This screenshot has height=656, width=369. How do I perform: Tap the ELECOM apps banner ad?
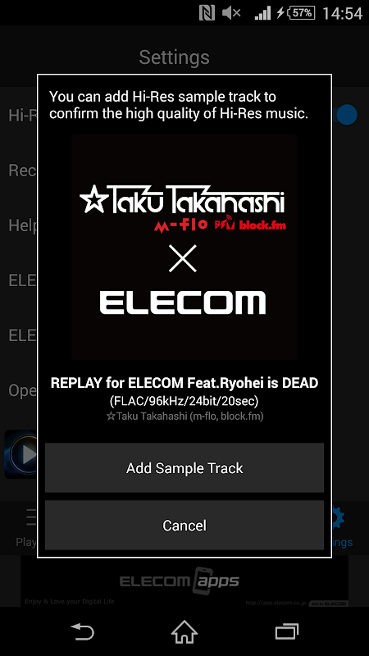[x=184, y=581]
